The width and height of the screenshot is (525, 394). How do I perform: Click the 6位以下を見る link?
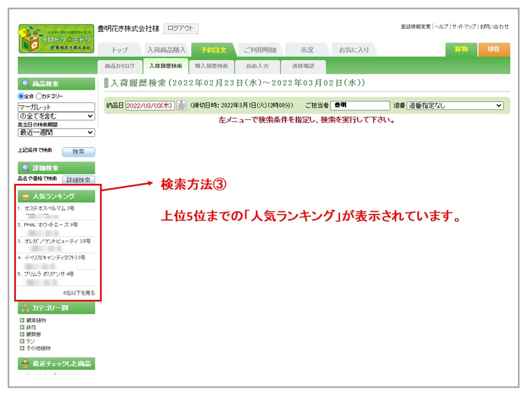[79, 293]
